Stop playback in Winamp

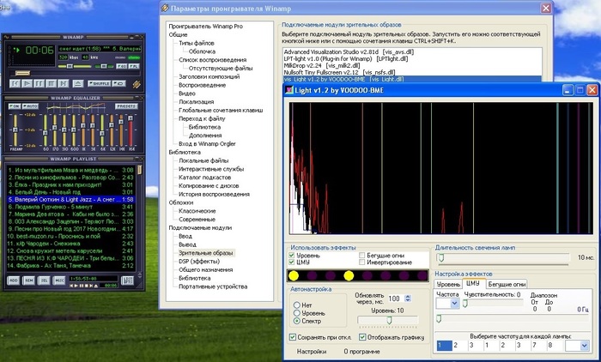pyautogui.click(x=52, y=83)
